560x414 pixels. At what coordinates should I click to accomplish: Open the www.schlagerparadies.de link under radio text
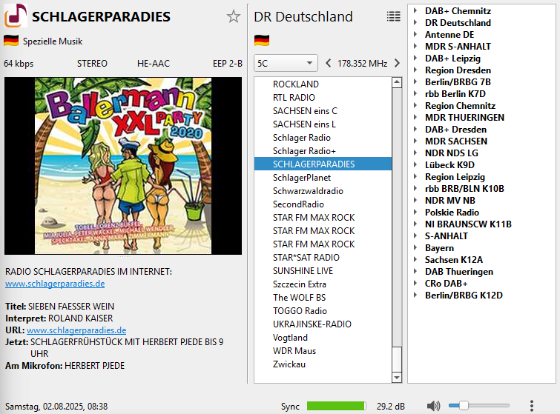pos(55,284)
